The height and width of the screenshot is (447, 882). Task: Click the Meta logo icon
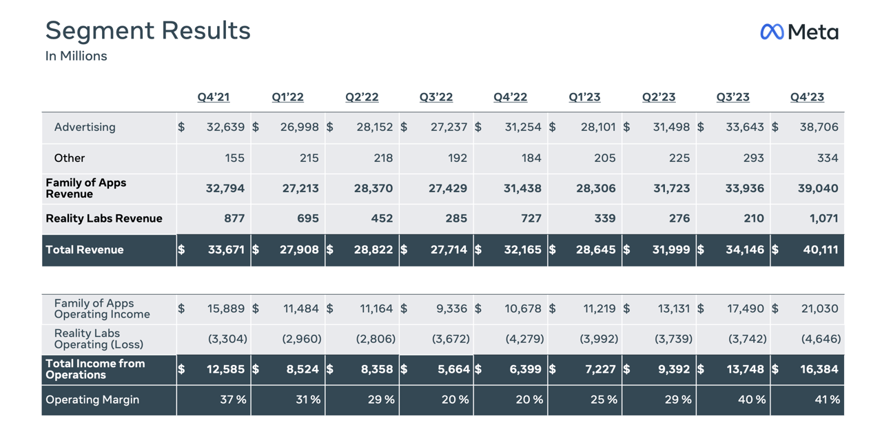(x=772, y=32)
